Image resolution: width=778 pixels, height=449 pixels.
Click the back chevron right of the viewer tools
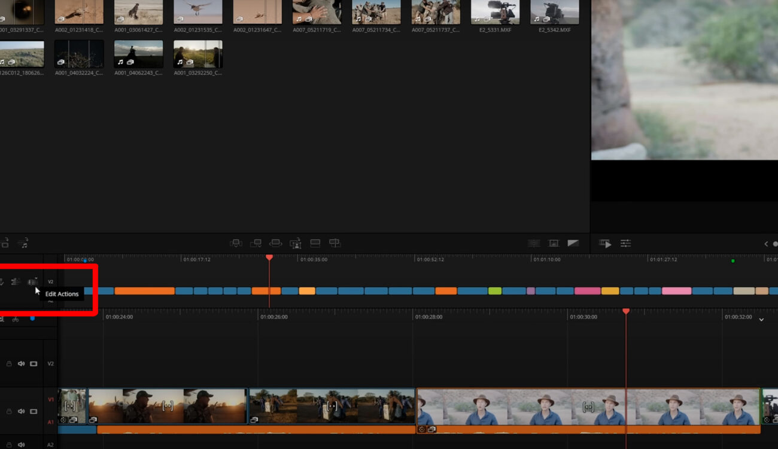coord(766,244)
